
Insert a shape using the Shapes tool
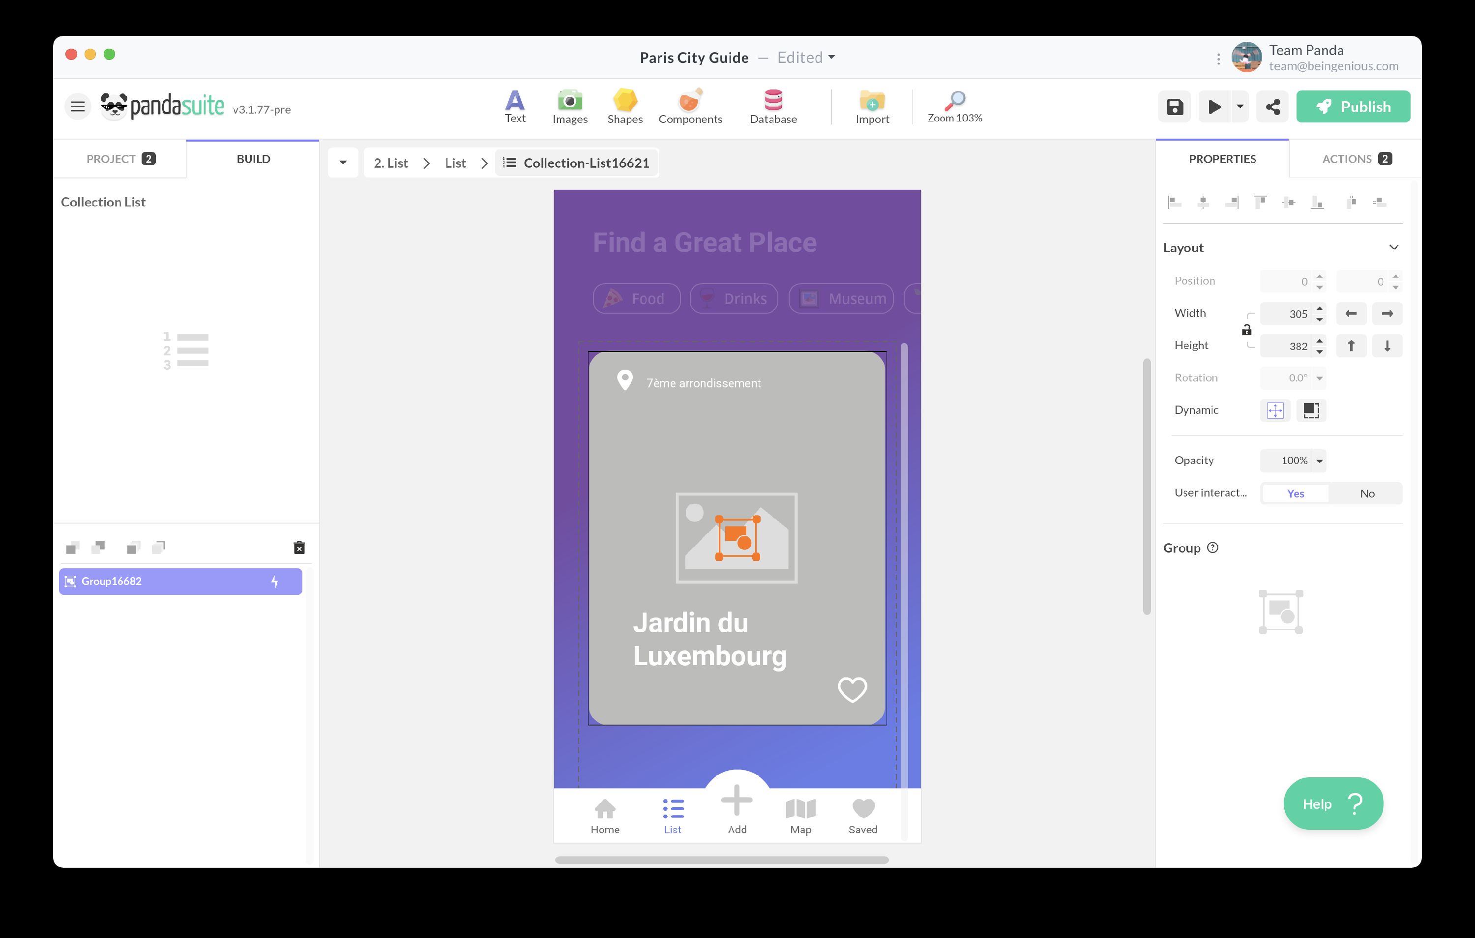pyautogui.click(x=624, y=105)
